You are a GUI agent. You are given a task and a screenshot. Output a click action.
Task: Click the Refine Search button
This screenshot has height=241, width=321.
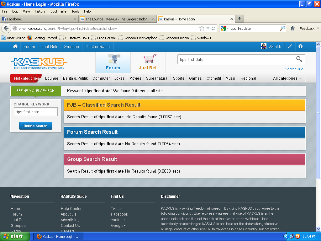coord(36,126)
